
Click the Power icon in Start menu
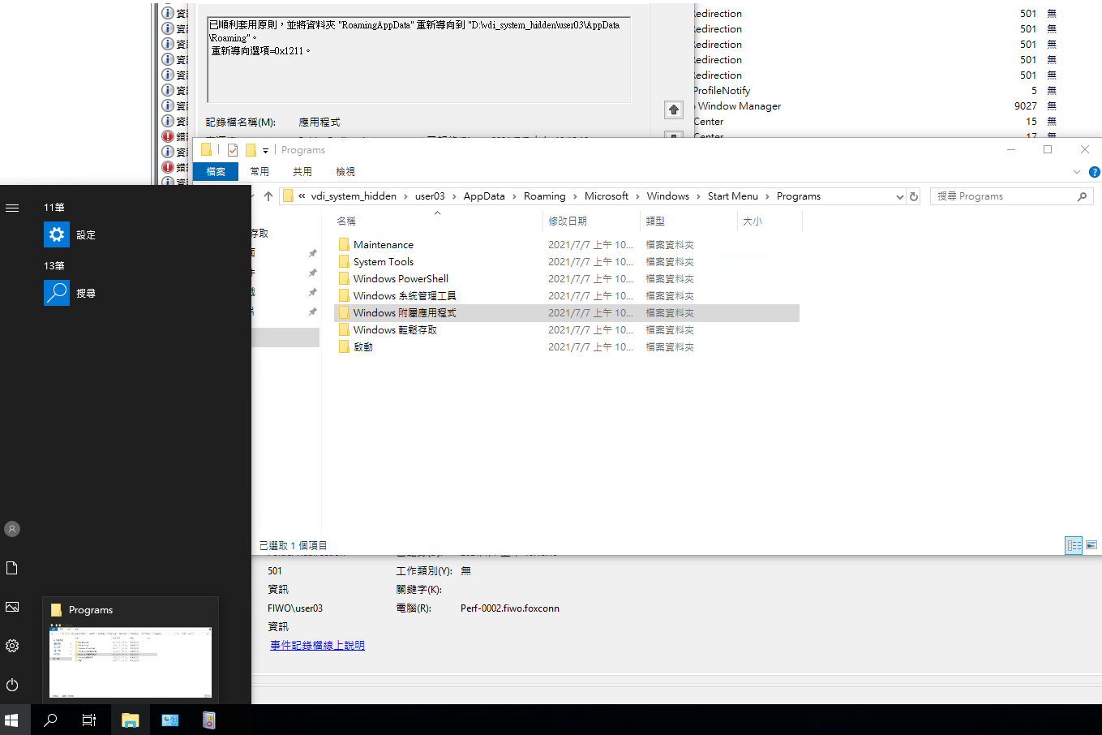pyautogui.click(x=12, y=685)
